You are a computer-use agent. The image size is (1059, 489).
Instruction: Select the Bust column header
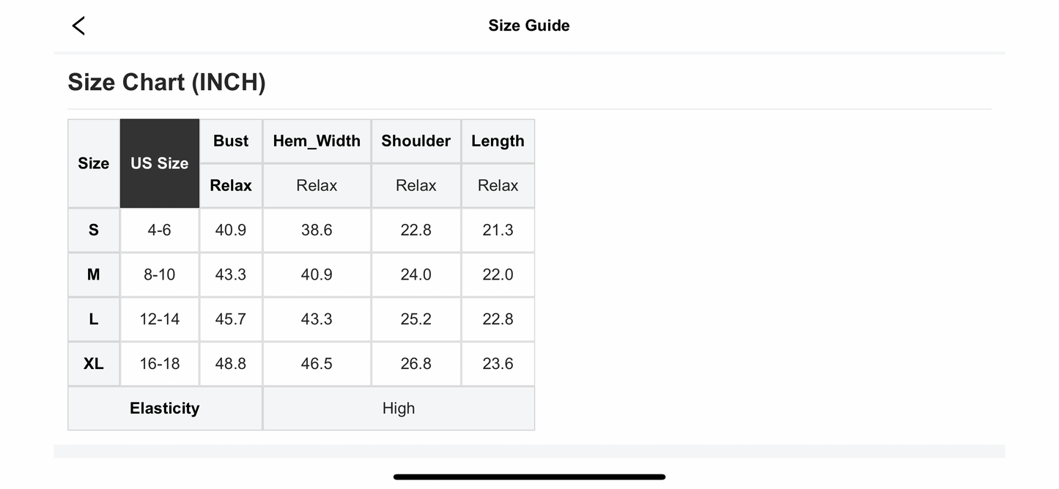231,141
